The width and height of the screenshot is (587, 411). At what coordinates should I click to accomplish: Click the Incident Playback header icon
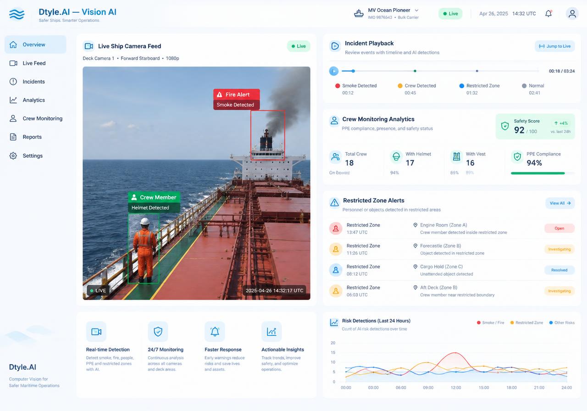pyautogui.click(x=335, y=46)
